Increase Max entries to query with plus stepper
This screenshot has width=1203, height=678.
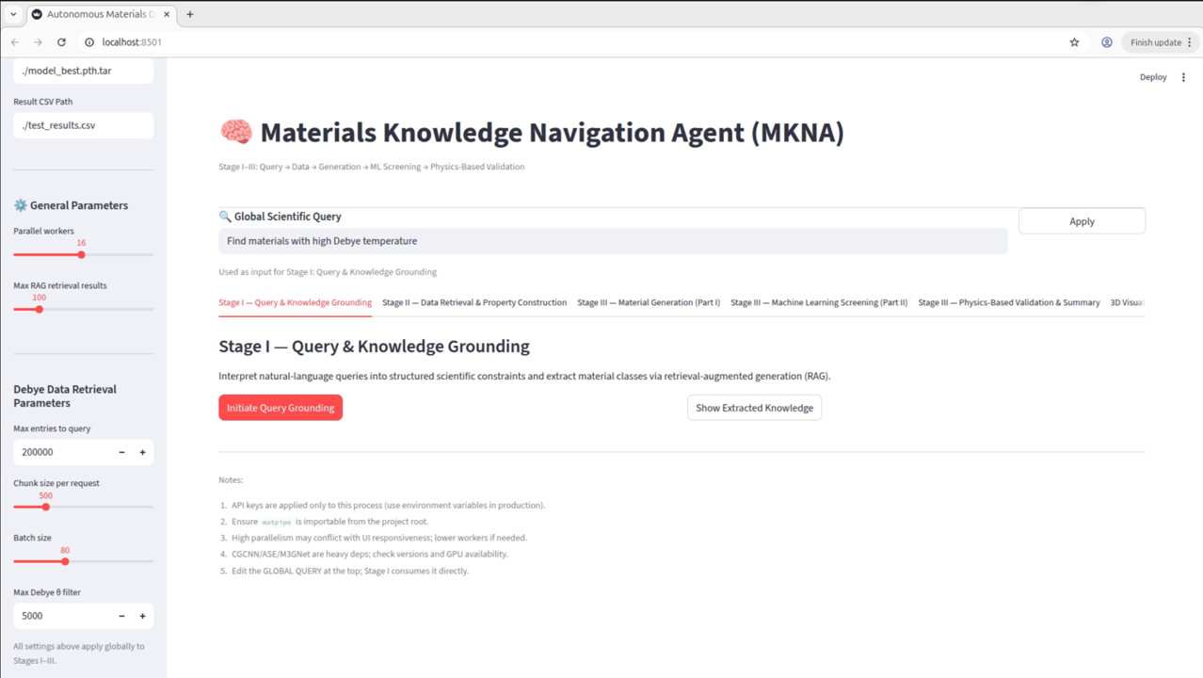[x=143, y=452]
